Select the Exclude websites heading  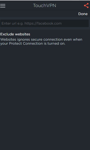(x=15, y=34)
